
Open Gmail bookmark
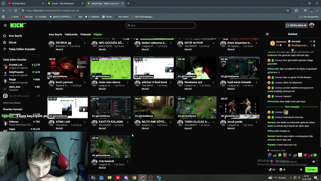14,17
